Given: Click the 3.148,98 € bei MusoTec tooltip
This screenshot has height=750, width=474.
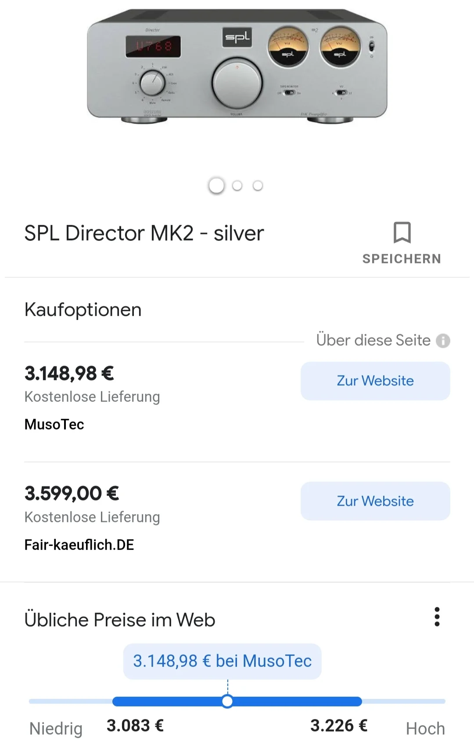Looking at the screenshot, I should pyautogui.click(x=222, y=661).
